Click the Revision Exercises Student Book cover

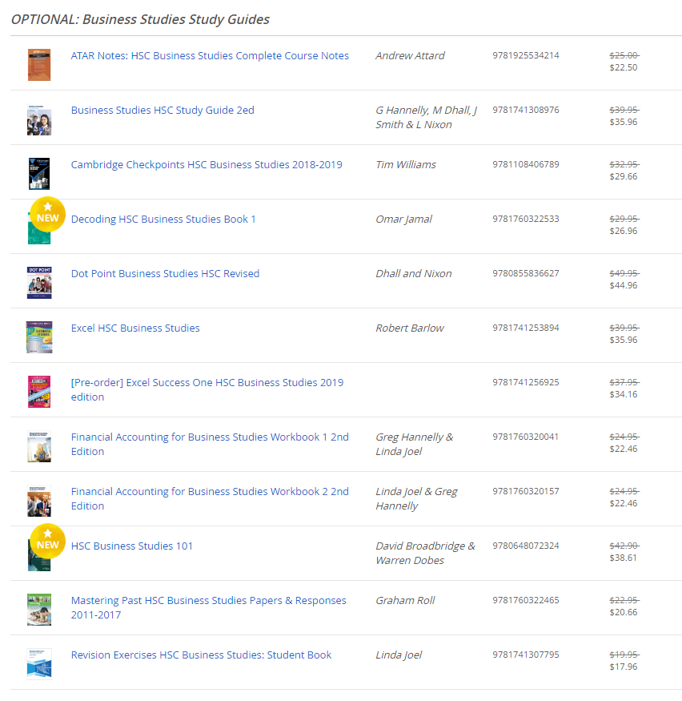coord(38,663)
